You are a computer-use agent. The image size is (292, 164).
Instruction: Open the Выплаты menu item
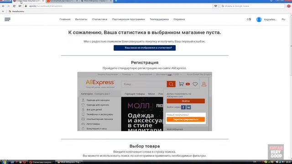[x=81, y=19]
